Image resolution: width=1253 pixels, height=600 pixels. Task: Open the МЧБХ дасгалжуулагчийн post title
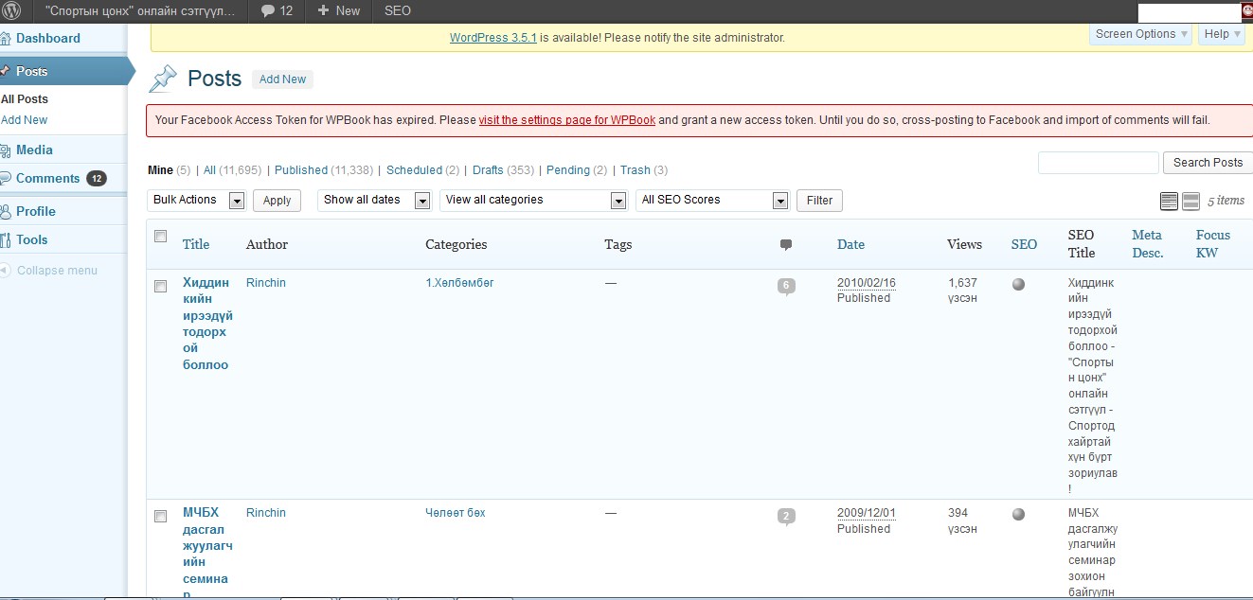(207, 554)
